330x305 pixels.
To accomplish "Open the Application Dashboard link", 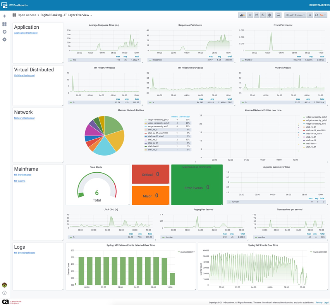I will 26,33.
